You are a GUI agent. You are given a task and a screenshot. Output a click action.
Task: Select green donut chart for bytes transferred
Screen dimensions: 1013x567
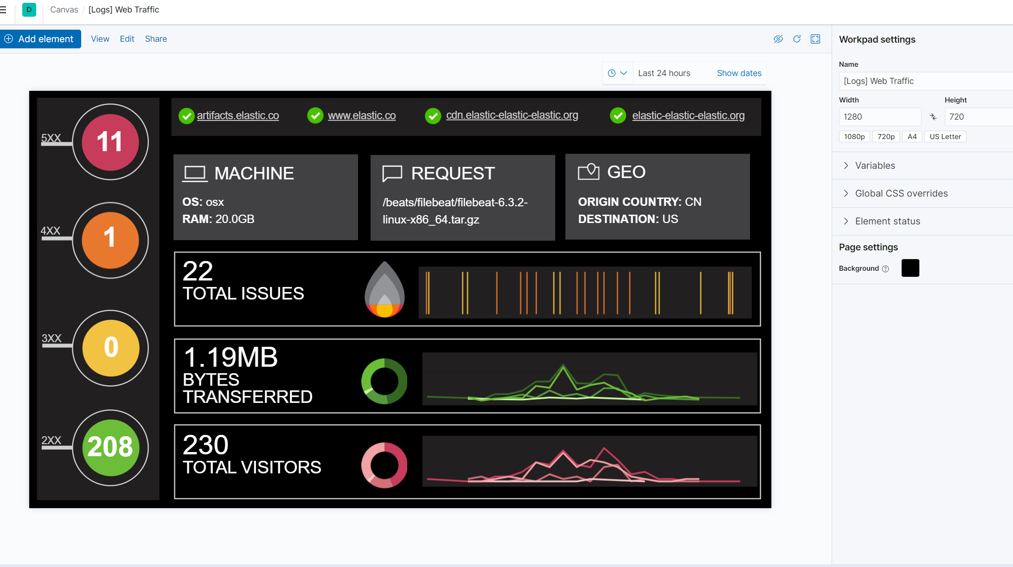pos(384,381)
